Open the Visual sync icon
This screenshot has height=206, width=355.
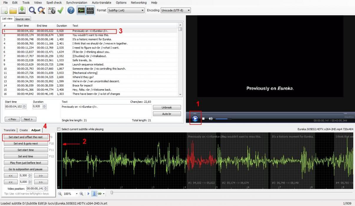point(52,10)
